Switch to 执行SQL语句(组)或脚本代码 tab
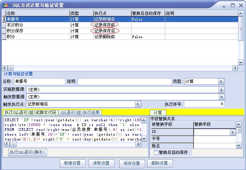This screenshot has width=246, height=170. tap(31, 112)
